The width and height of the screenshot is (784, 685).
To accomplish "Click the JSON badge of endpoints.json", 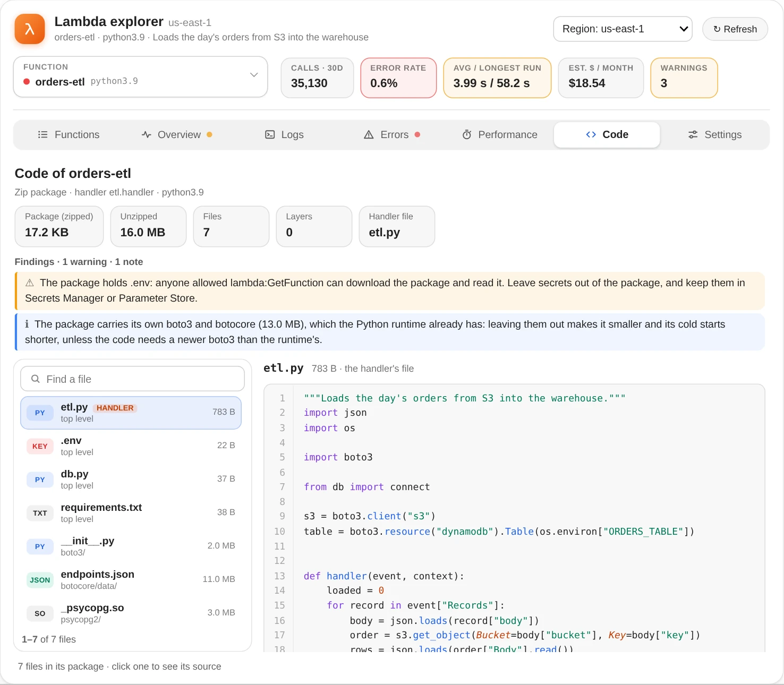I will pyautogui.click(x=40, y=580).
